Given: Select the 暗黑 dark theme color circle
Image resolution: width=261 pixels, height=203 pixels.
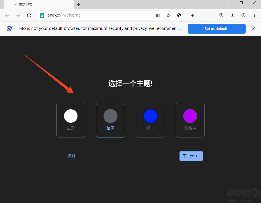Looking at the screenshot, I should click(x=110, y=116).
